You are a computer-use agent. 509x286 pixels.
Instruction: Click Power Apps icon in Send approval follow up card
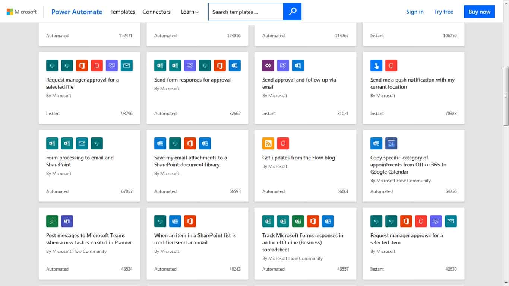coord(268,66)
